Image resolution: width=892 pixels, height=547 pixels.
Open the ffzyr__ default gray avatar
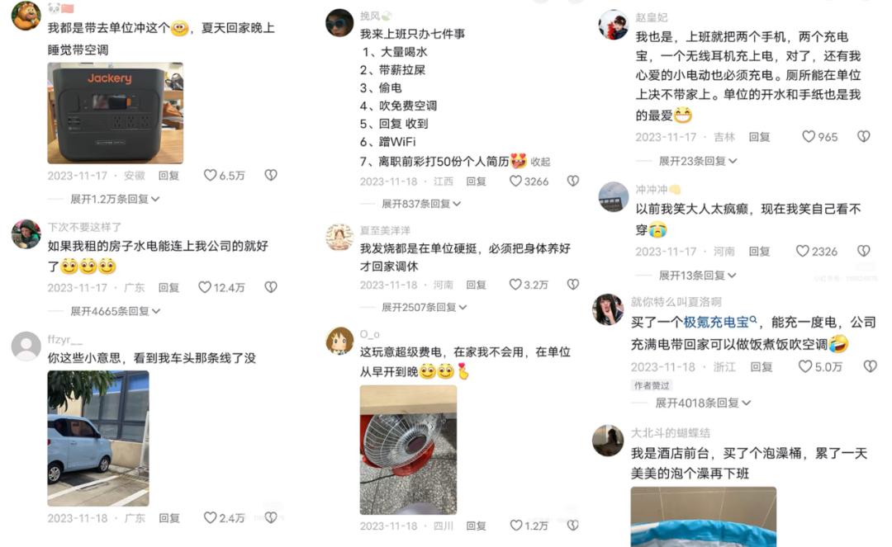tap(26, 346)
